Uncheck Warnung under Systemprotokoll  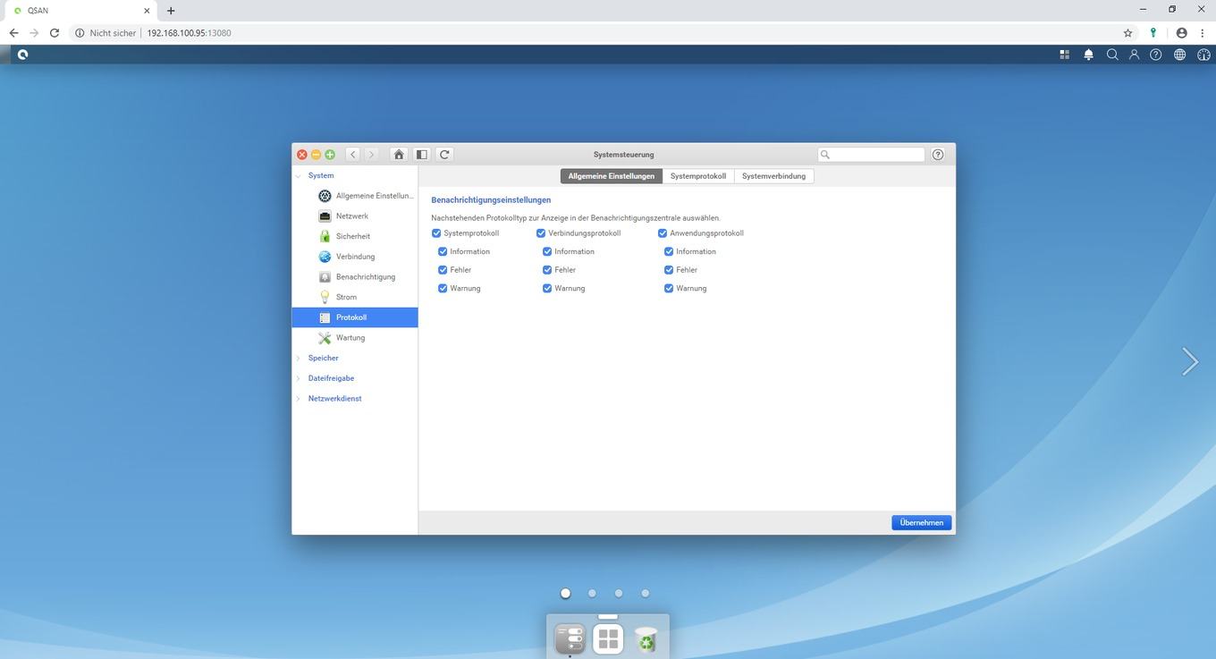443,289
